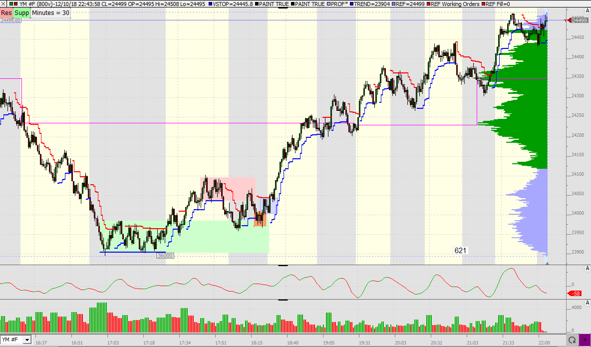The width and height of the screenshot is (591, 347).
Task: Open the magnifier zoom tool
Action: 572,339
